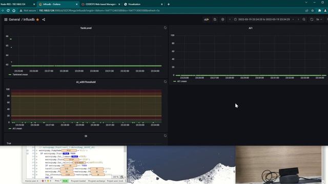This screenshot has height=184, width=328.
Task: Zoom out the dashboard time range
Action: click(x=304, y=19)
